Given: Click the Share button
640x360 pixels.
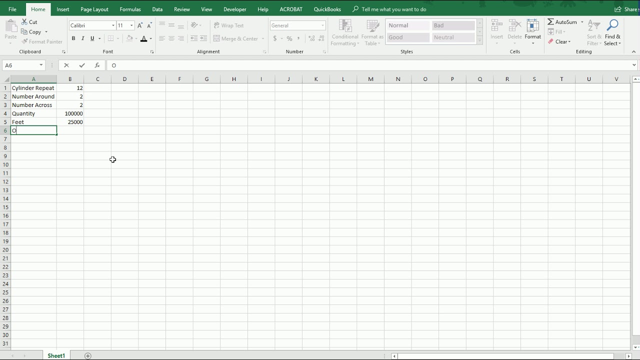Looking at the screenshot, I should (x=626, y=9).
